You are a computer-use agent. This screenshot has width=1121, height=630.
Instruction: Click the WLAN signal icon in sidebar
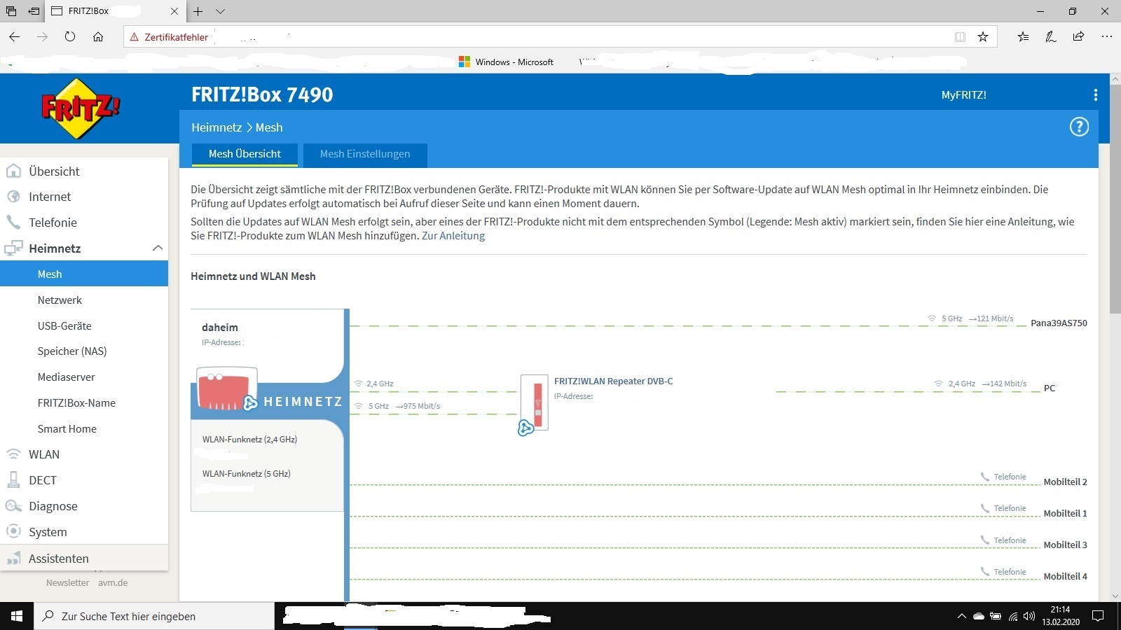[13, 454]
